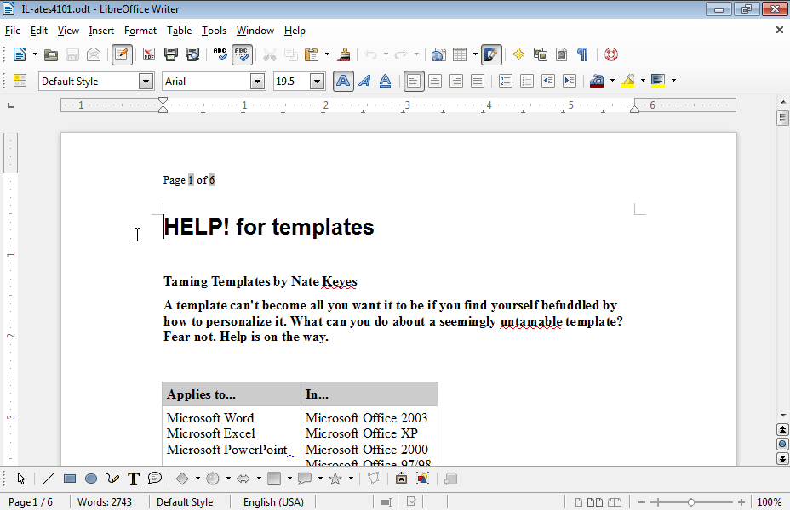Open Font Color dropdown arrow
The width and height of the screenshot is (790, 510).
click(x=612, y=81)
